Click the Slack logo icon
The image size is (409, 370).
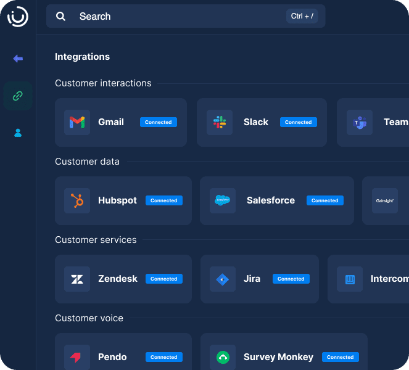coord(220,122)
